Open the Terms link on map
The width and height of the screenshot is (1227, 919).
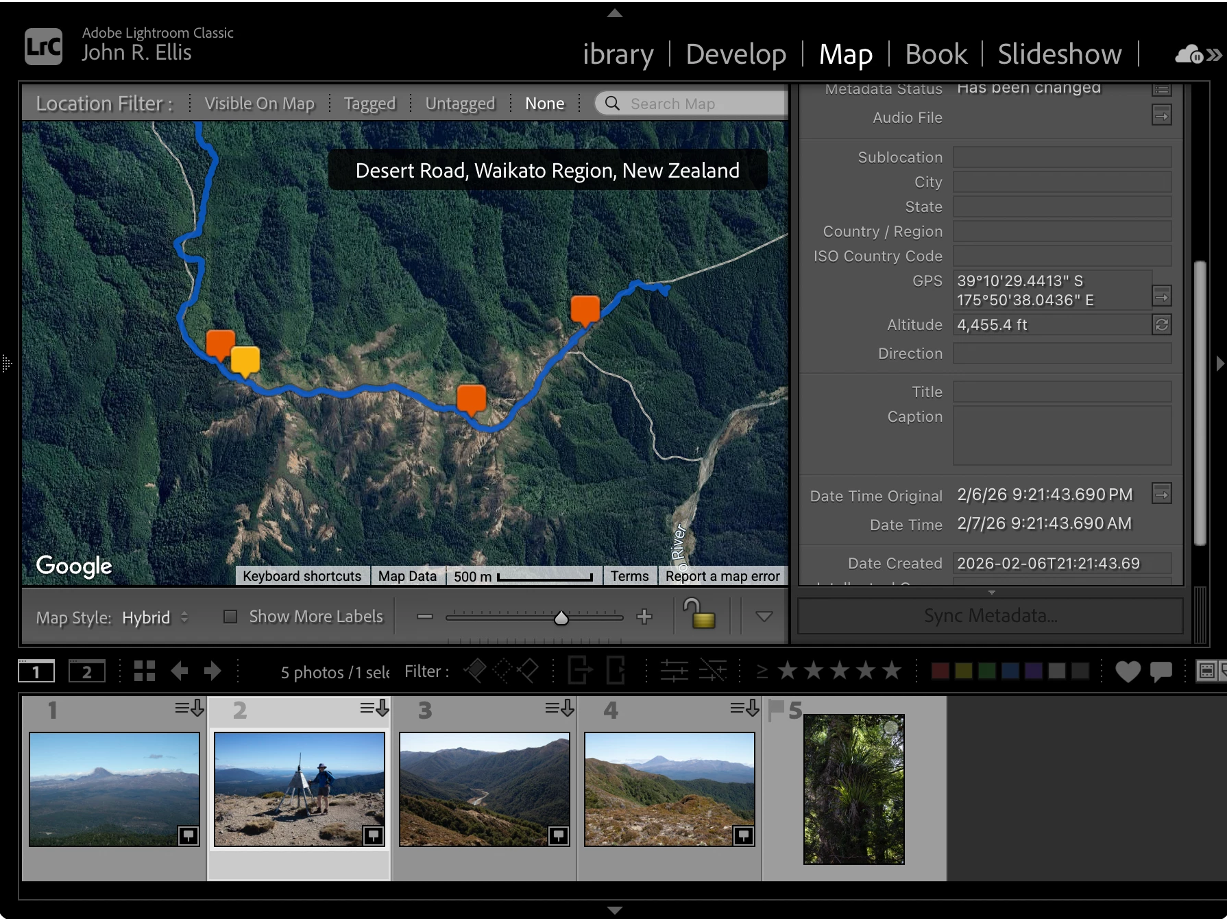pos(630,576)
